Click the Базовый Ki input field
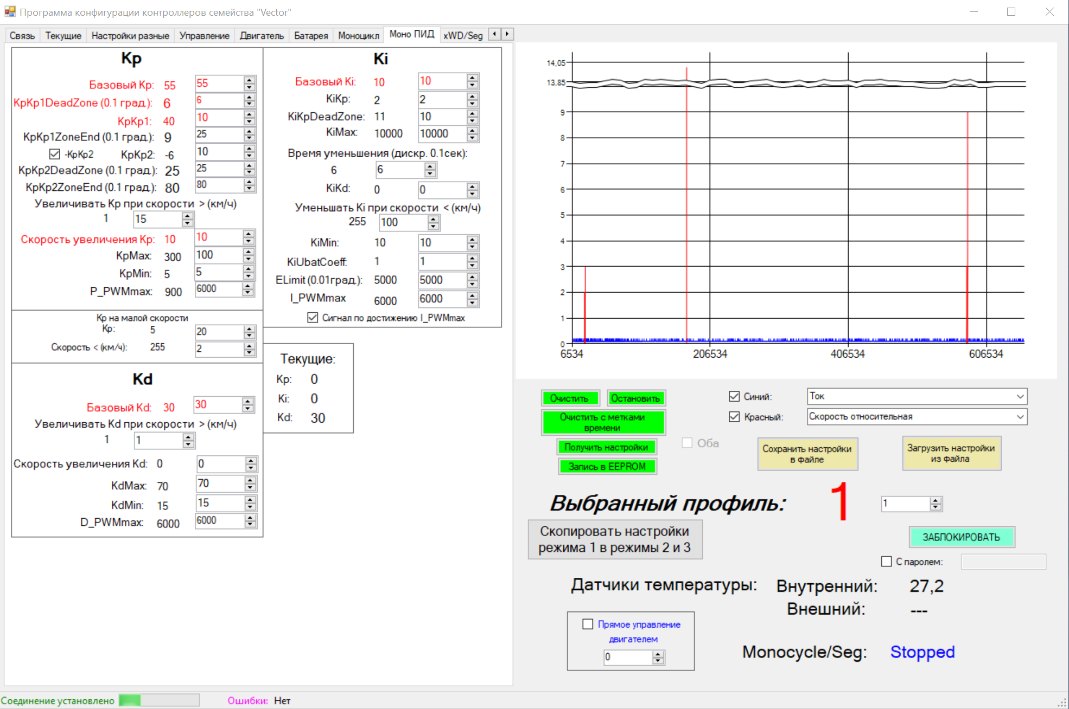The image size is (1069, 709). pos(442,81)
